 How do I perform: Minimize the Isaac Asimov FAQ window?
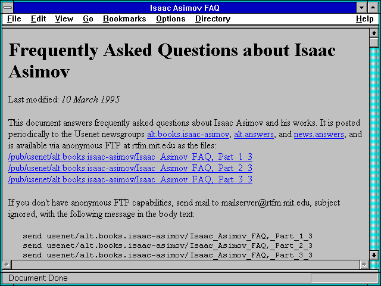tap(362, 8)
